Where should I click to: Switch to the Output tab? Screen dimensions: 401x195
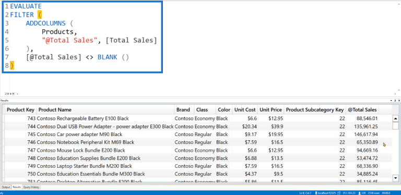6,187
